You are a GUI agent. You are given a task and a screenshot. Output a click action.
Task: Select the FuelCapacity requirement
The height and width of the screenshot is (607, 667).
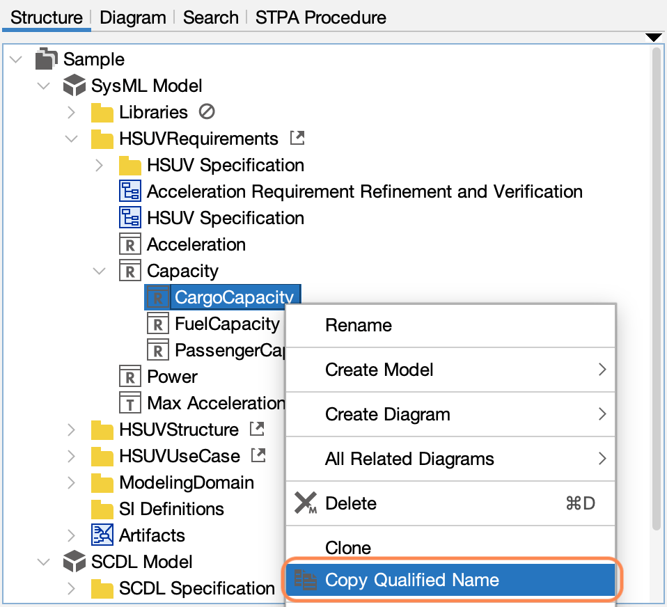[x=227, y=324]
